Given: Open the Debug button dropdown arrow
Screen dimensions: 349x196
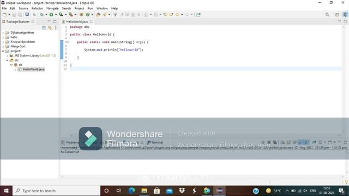Looking at the screenshot, I should [46, 15].
